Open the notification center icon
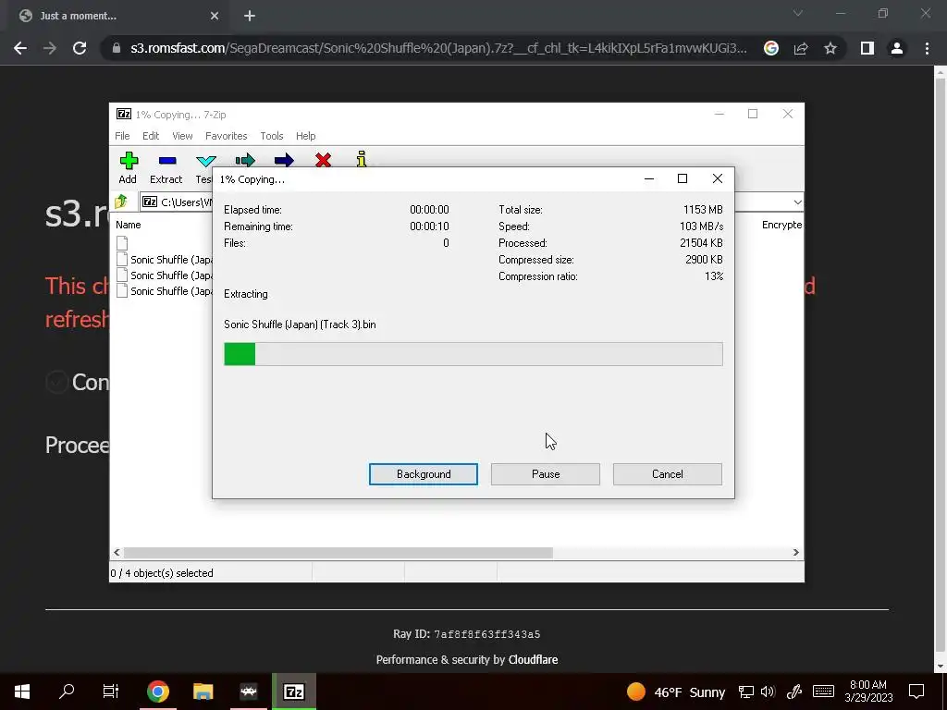 pos(916,692)
